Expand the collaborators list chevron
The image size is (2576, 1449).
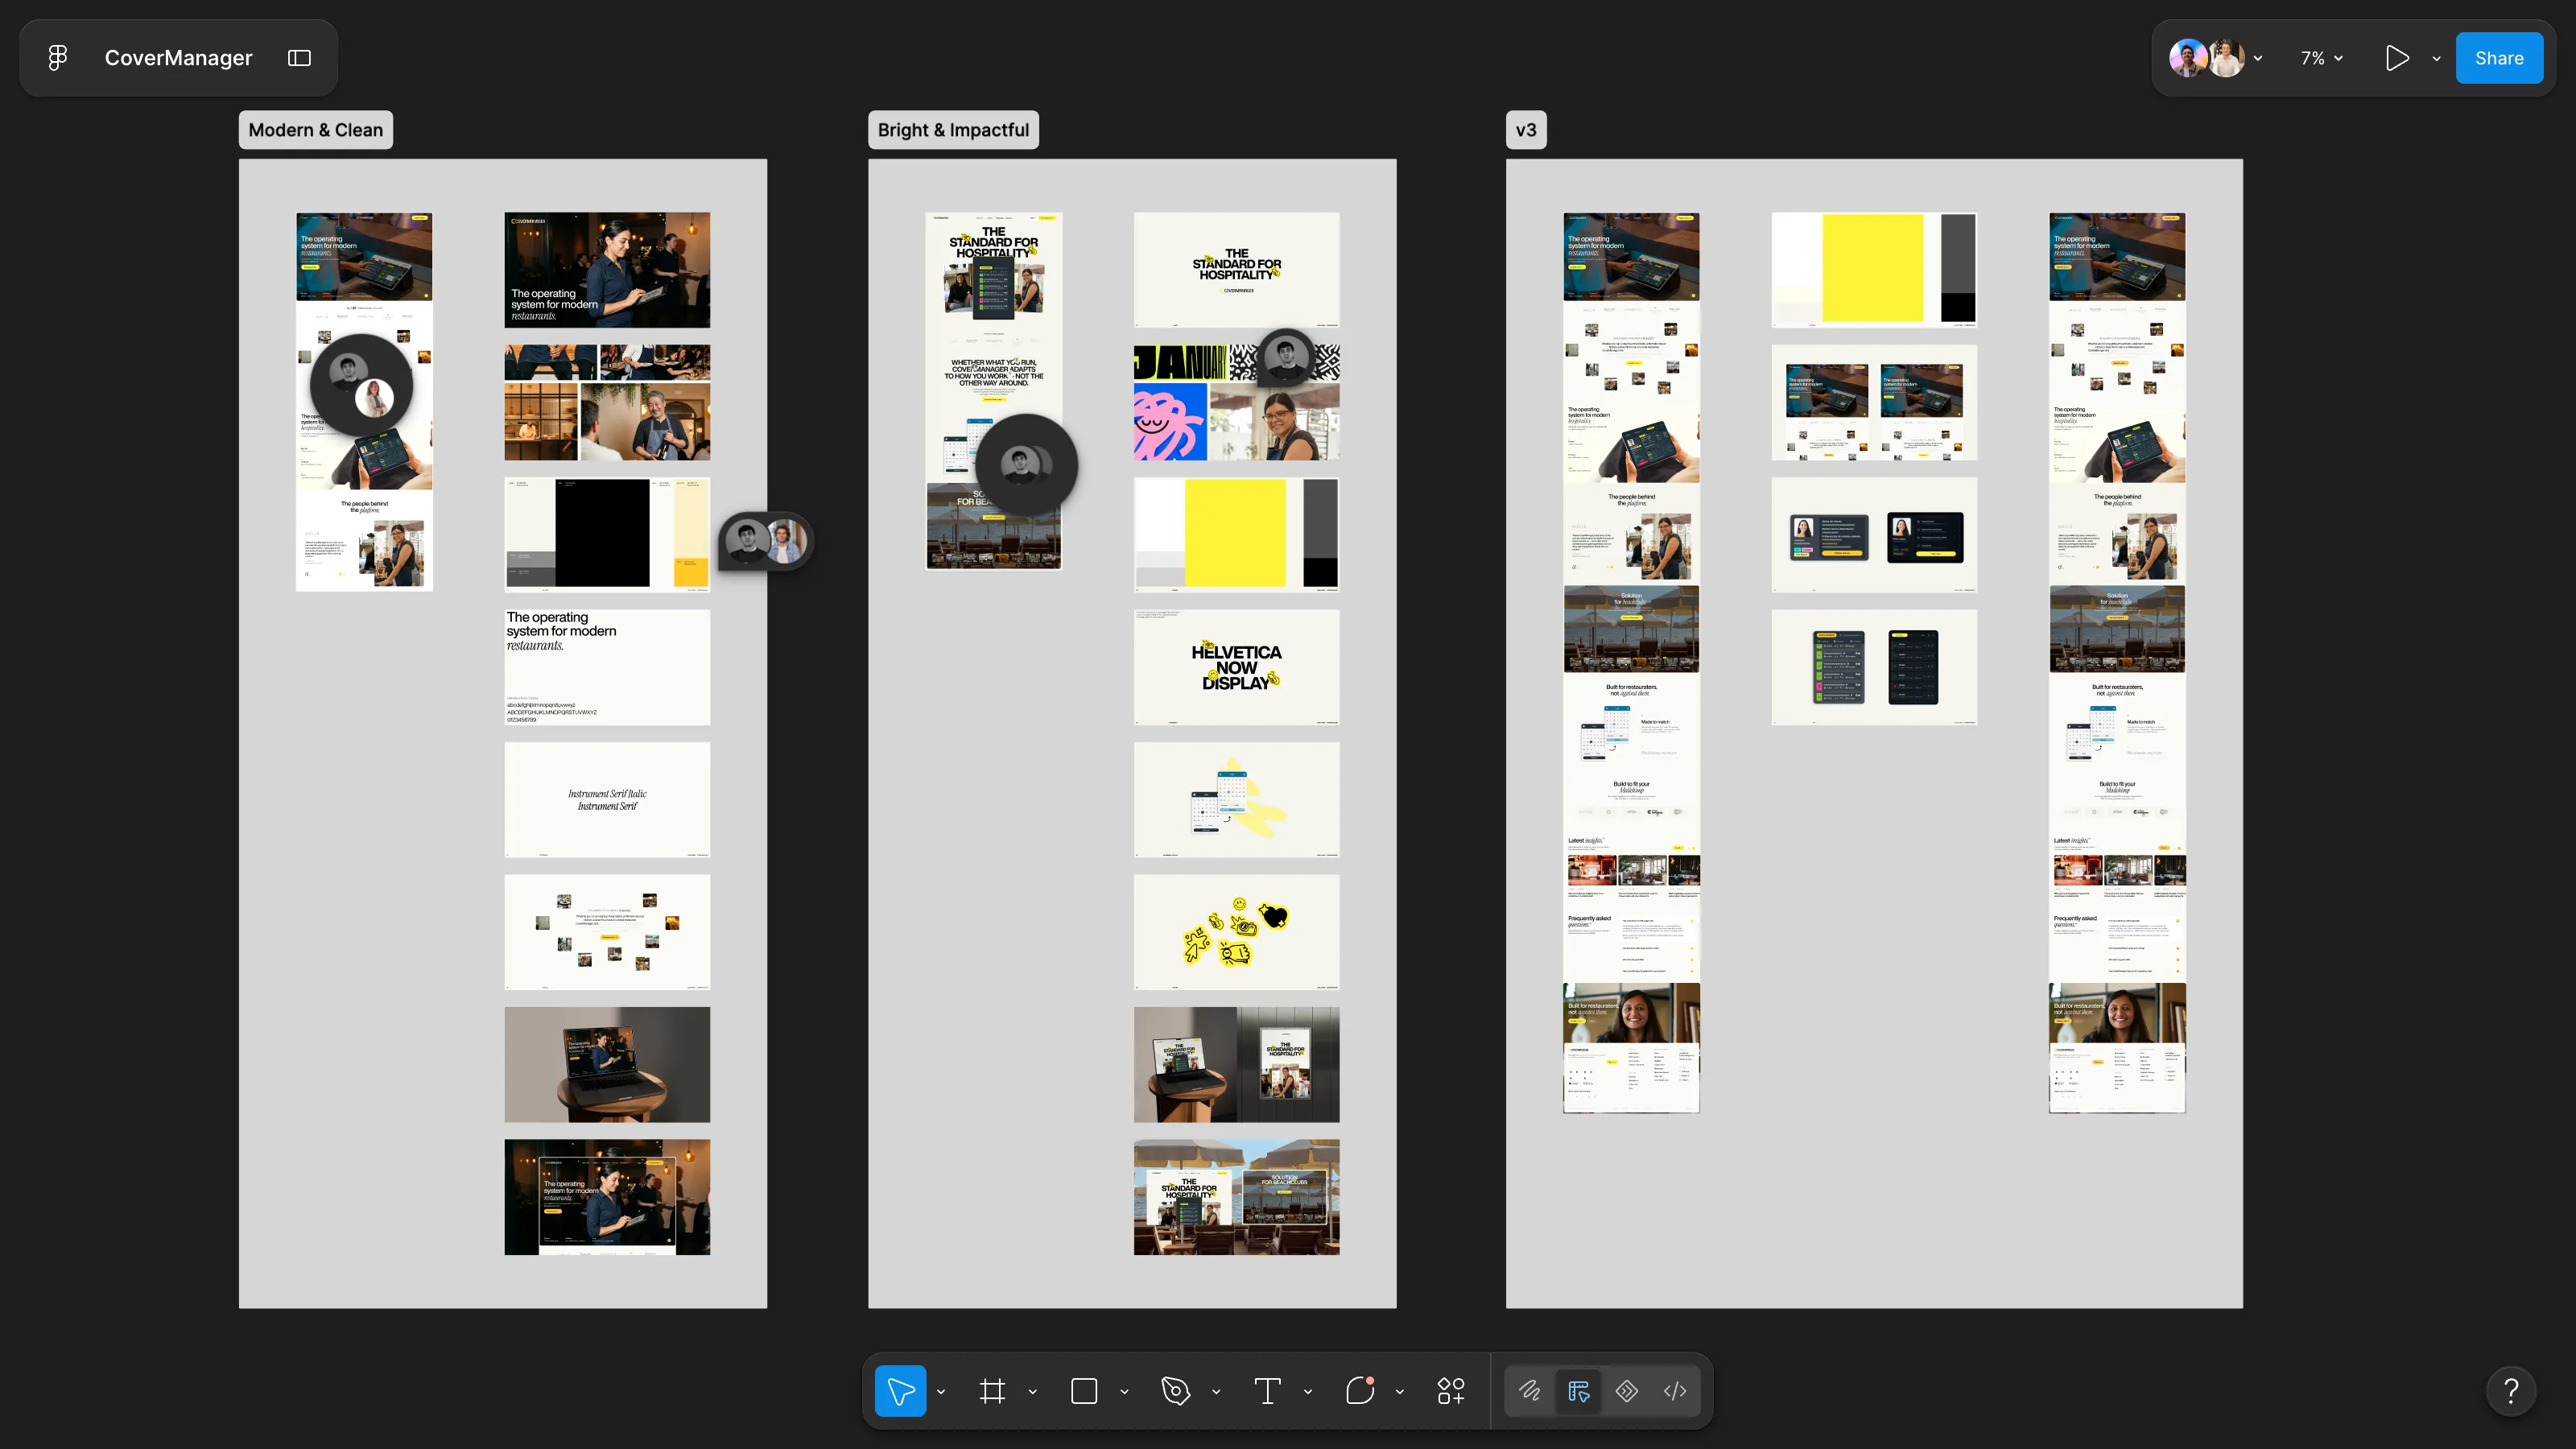2258,58
